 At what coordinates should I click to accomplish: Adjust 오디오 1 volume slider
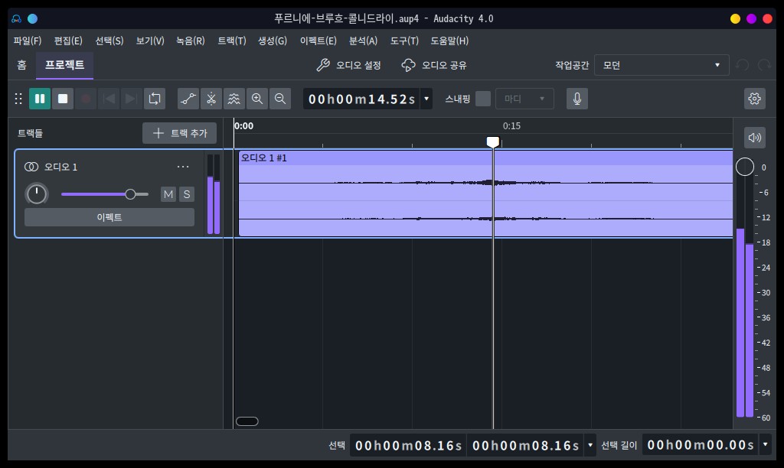[104, 194]
